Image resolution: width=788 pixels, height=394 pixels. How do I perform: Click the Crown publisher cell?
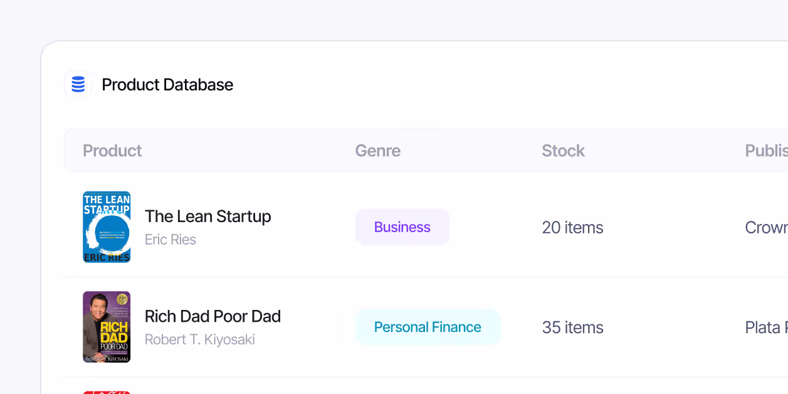(x=766, y=227)
